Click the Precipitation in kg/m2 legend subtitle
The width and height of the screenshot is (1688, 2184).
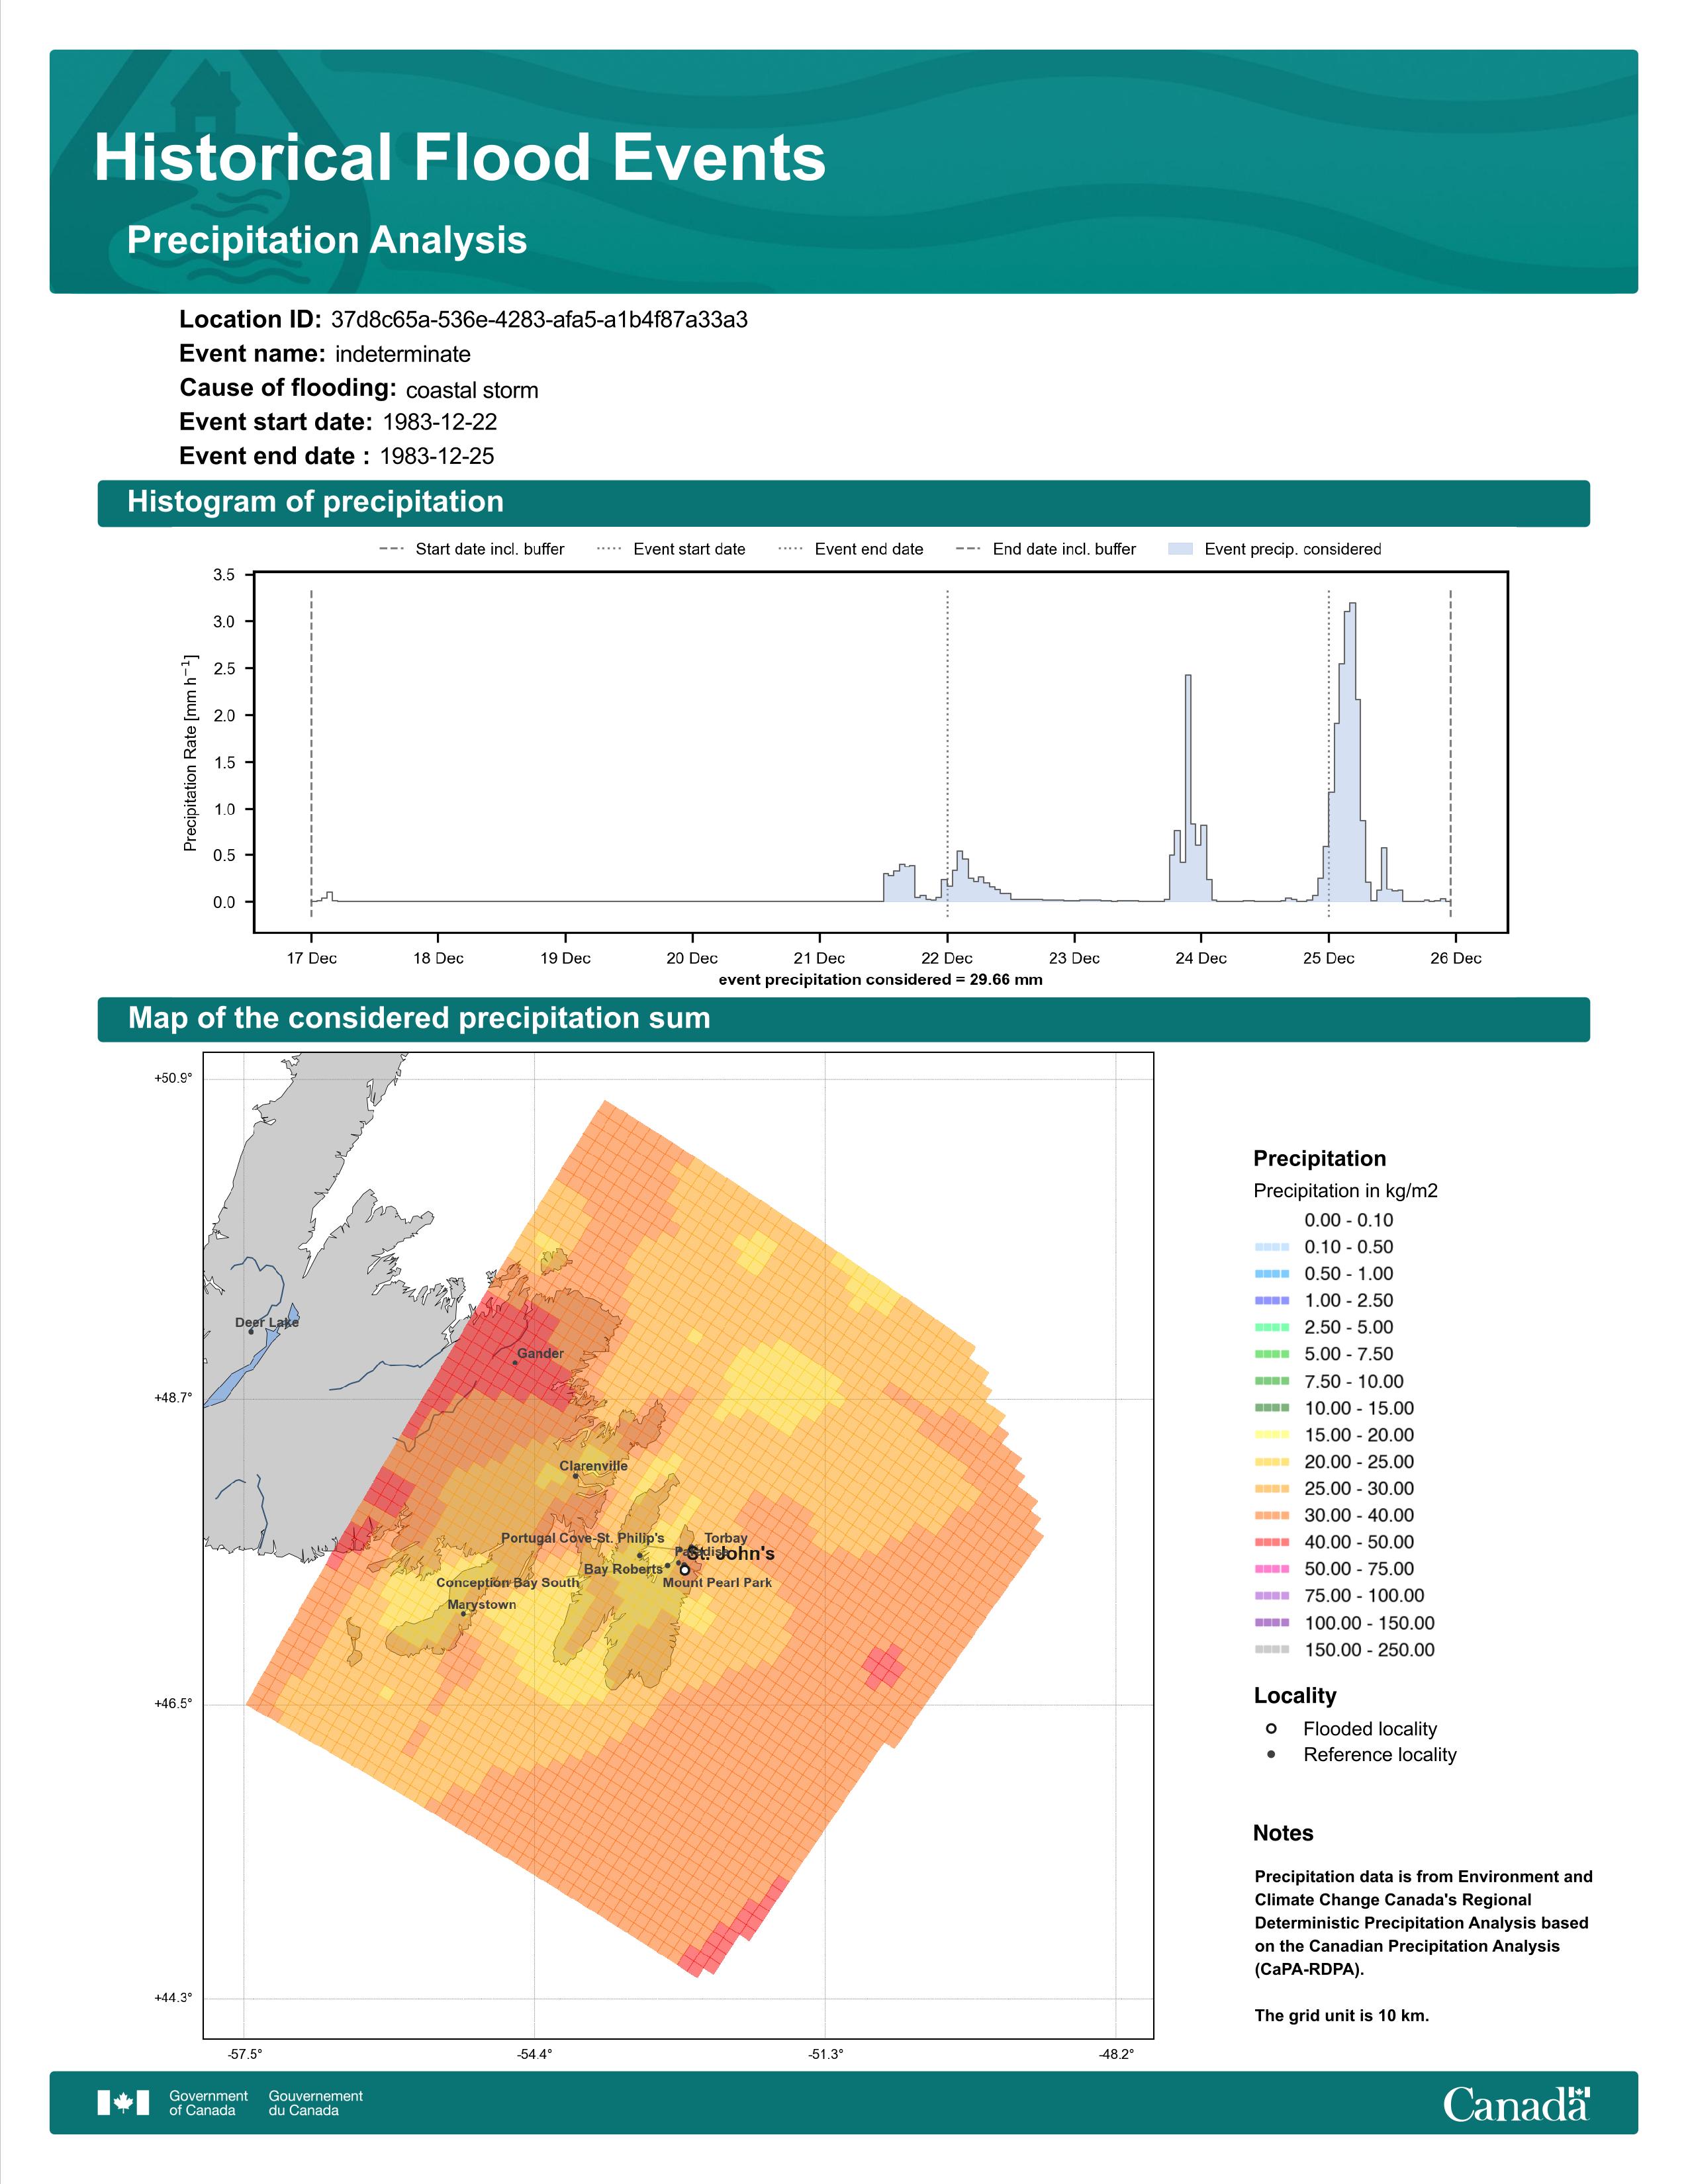tap(1345, 1191)
